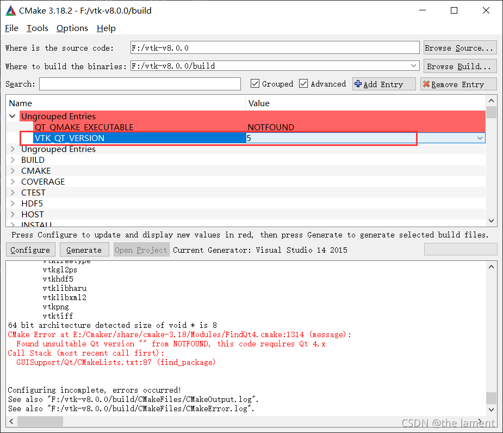This screenshot has width=503, height=433.
Task: Click the Open Project button
Action: coord(141,249)
